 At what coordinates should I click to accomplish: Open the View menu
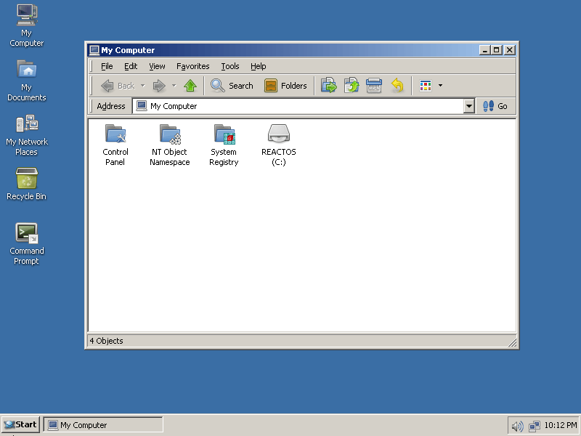coord(157,66)
